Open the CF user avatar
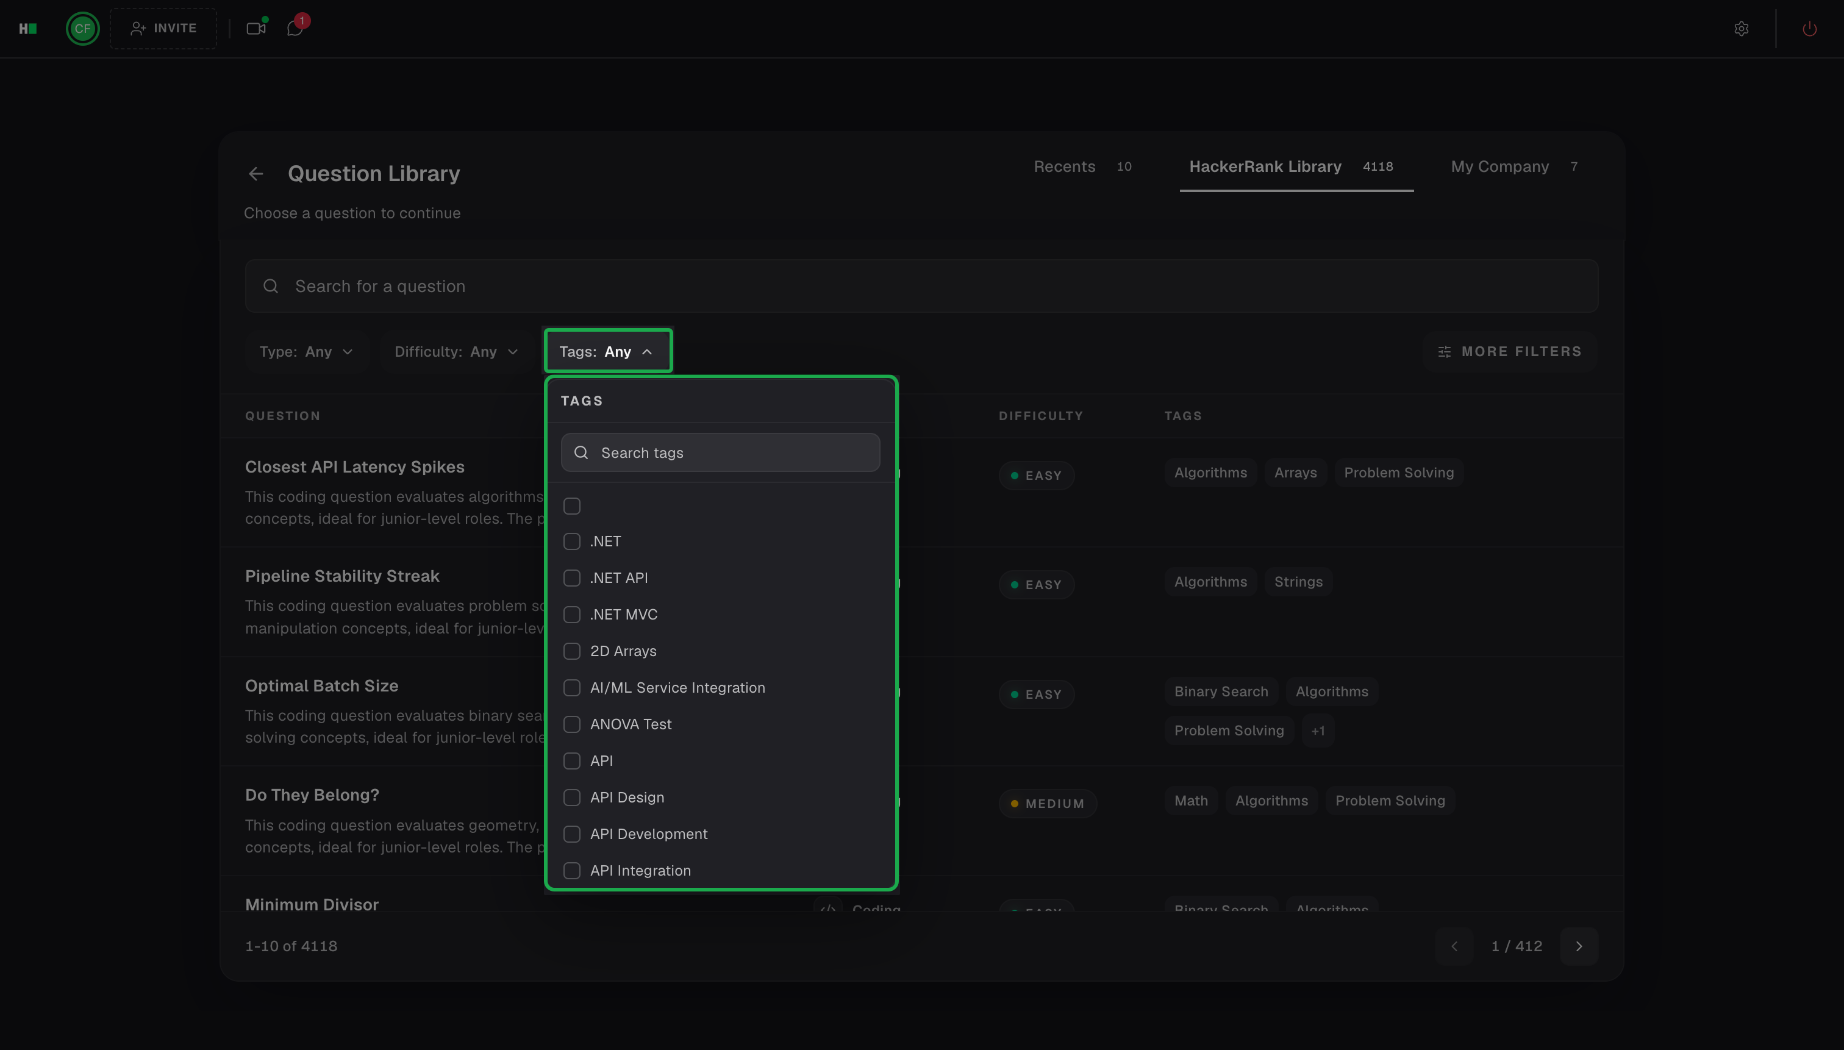 click(x=83, y=29)
